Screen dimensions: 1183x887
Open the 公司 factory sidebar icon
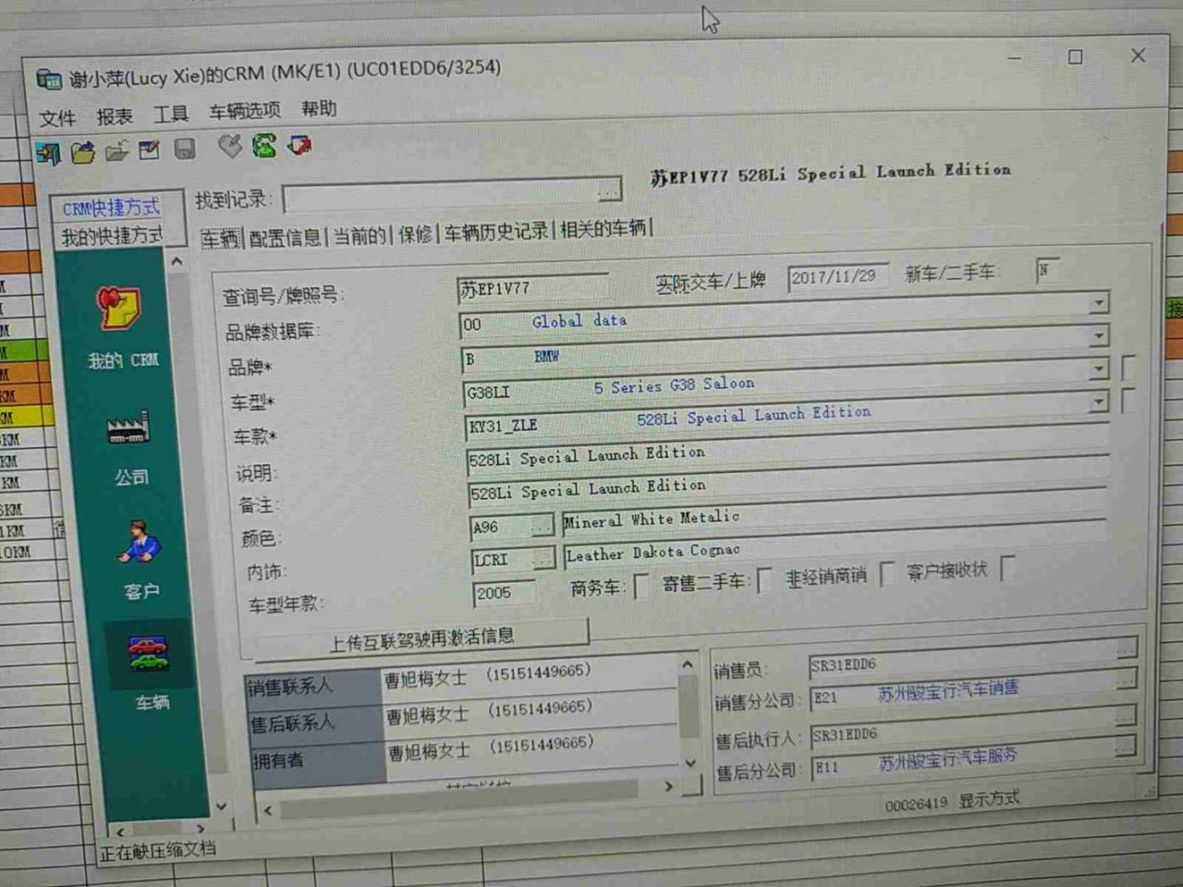(x=128, y=429)
